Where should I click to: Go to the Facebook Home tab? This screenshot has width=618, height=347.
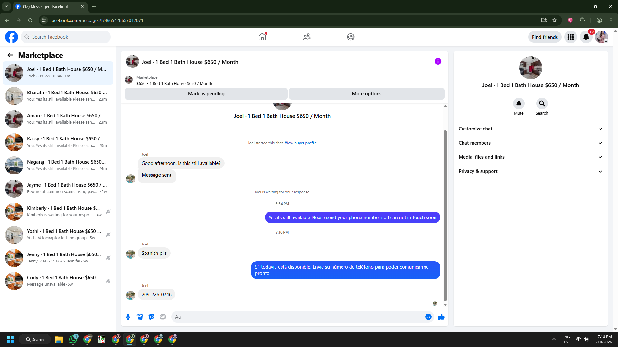pyautogui.click(x=262, y=37)
